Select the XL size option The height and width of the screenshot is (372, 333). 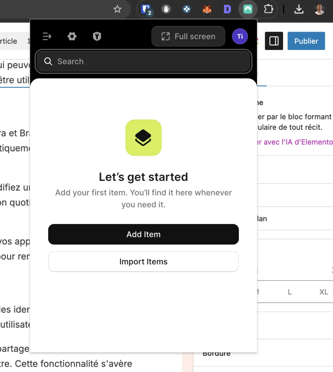pyautogui.click(x=323, y=292)
